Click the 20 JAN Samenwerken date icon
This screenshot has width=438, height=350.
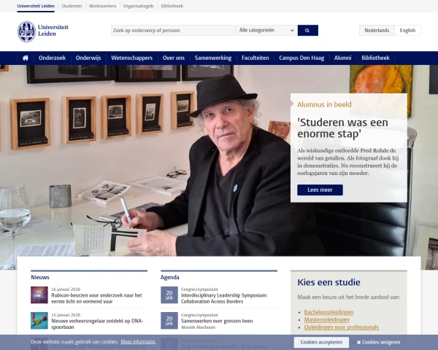pyautogui.click(x=169, y=321)
